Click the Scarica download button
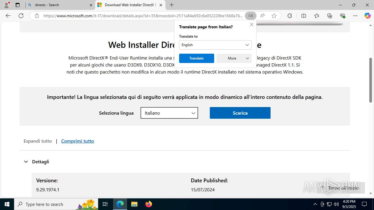 (240, 113)
